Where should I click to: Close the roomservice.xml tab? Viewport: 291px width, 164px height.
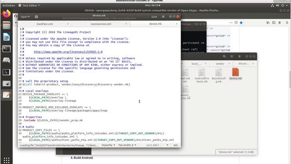(126, 24)
